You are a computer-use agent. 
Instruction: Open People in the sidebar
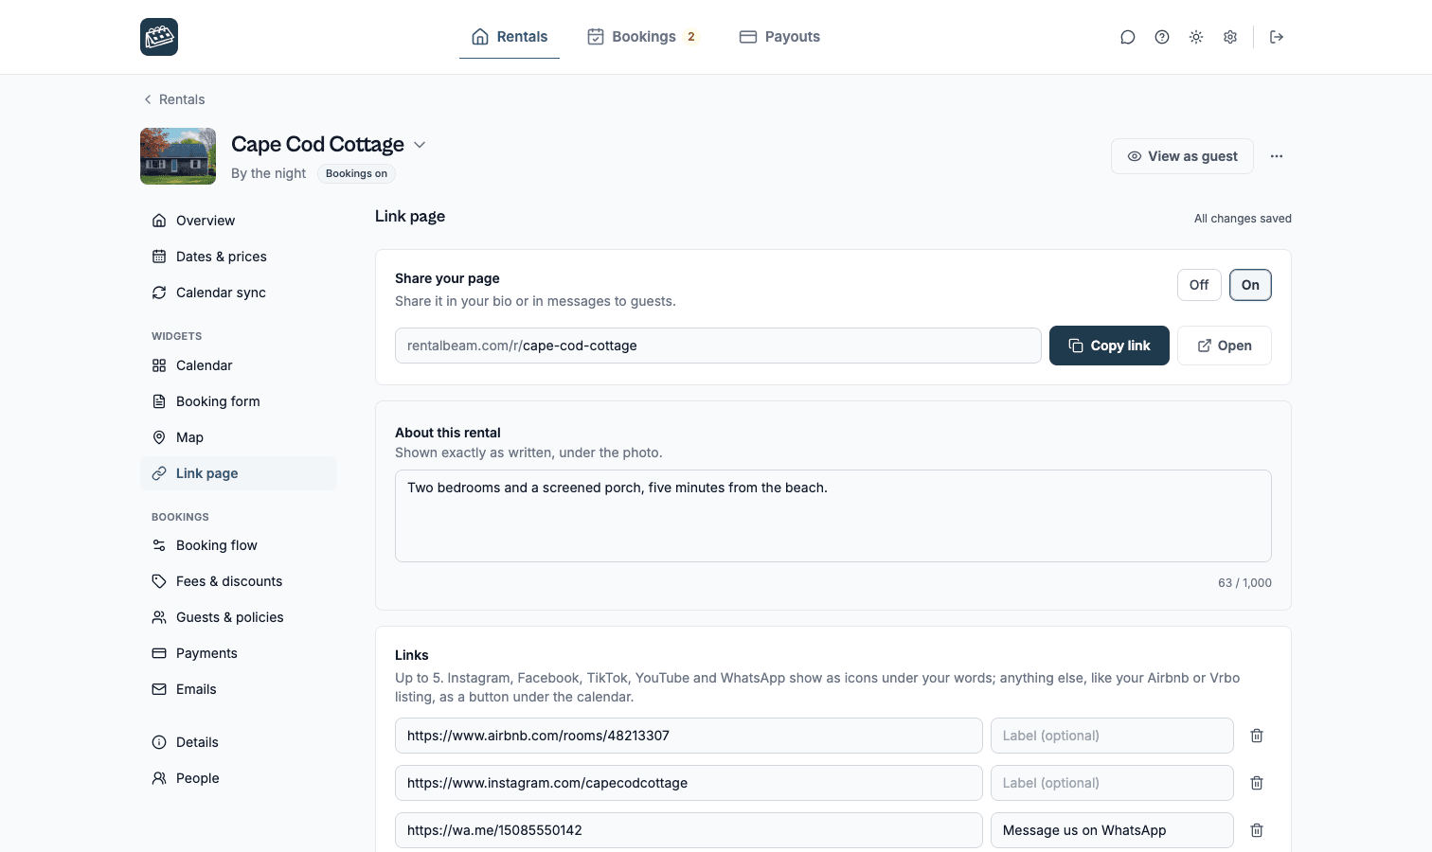click(x=239, y=778)
